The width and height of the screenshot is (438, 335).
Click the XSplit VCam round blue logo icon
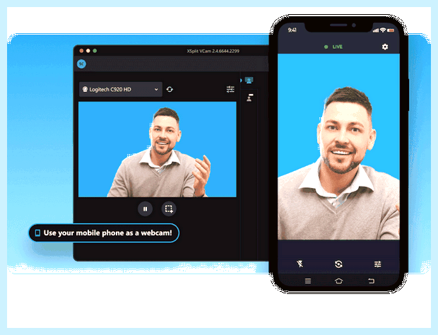click(x=81, y=64)
